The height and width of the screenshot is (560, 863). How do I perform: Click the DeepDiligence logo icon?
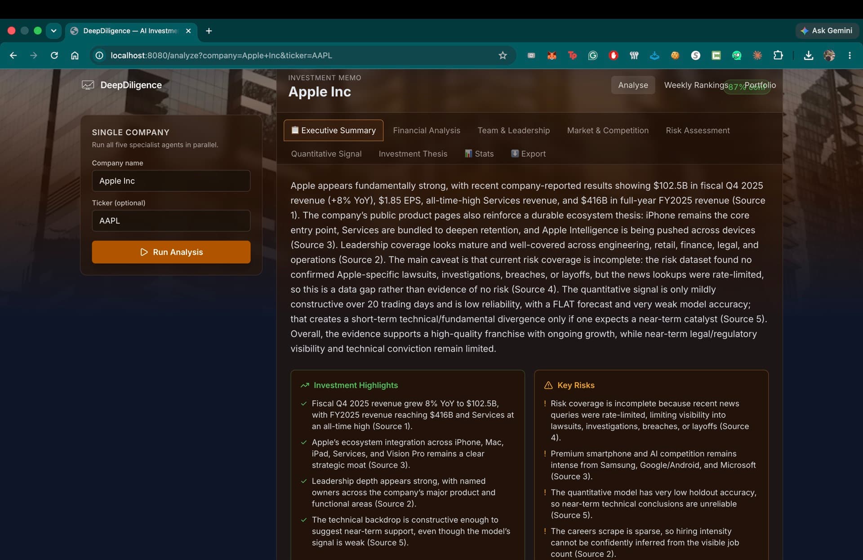click(88, 85)
